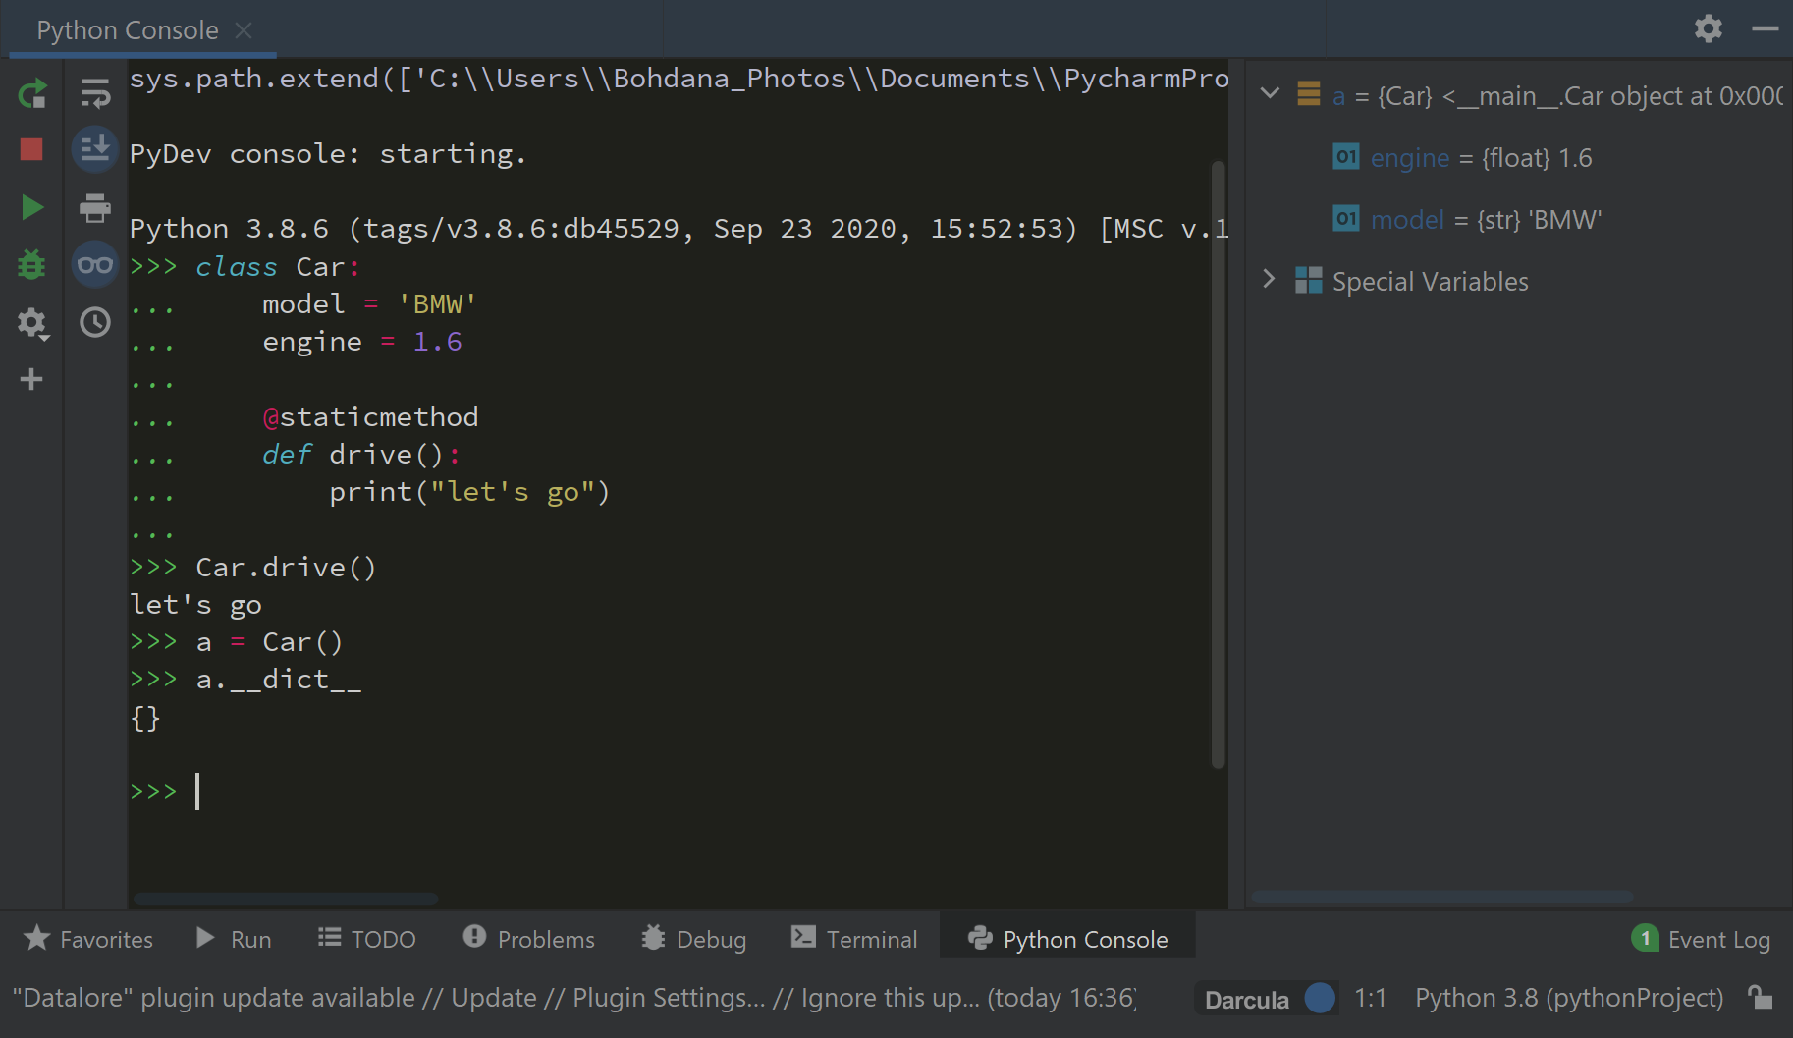Toggle scroll to the end button
This screenshot has width=1793, height=1038.
click(x=95, y=149)
